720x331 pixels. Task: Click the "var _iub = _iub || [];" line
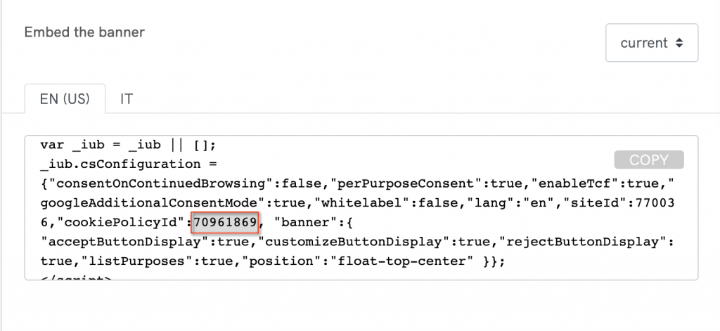tap(127, 145)
